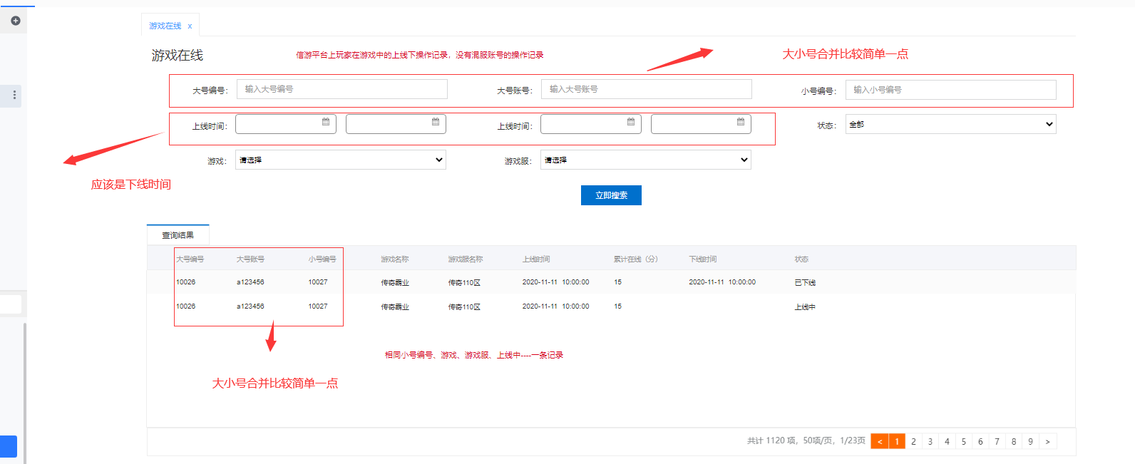
Task: Go to next page with > button
Action: 1047,441
